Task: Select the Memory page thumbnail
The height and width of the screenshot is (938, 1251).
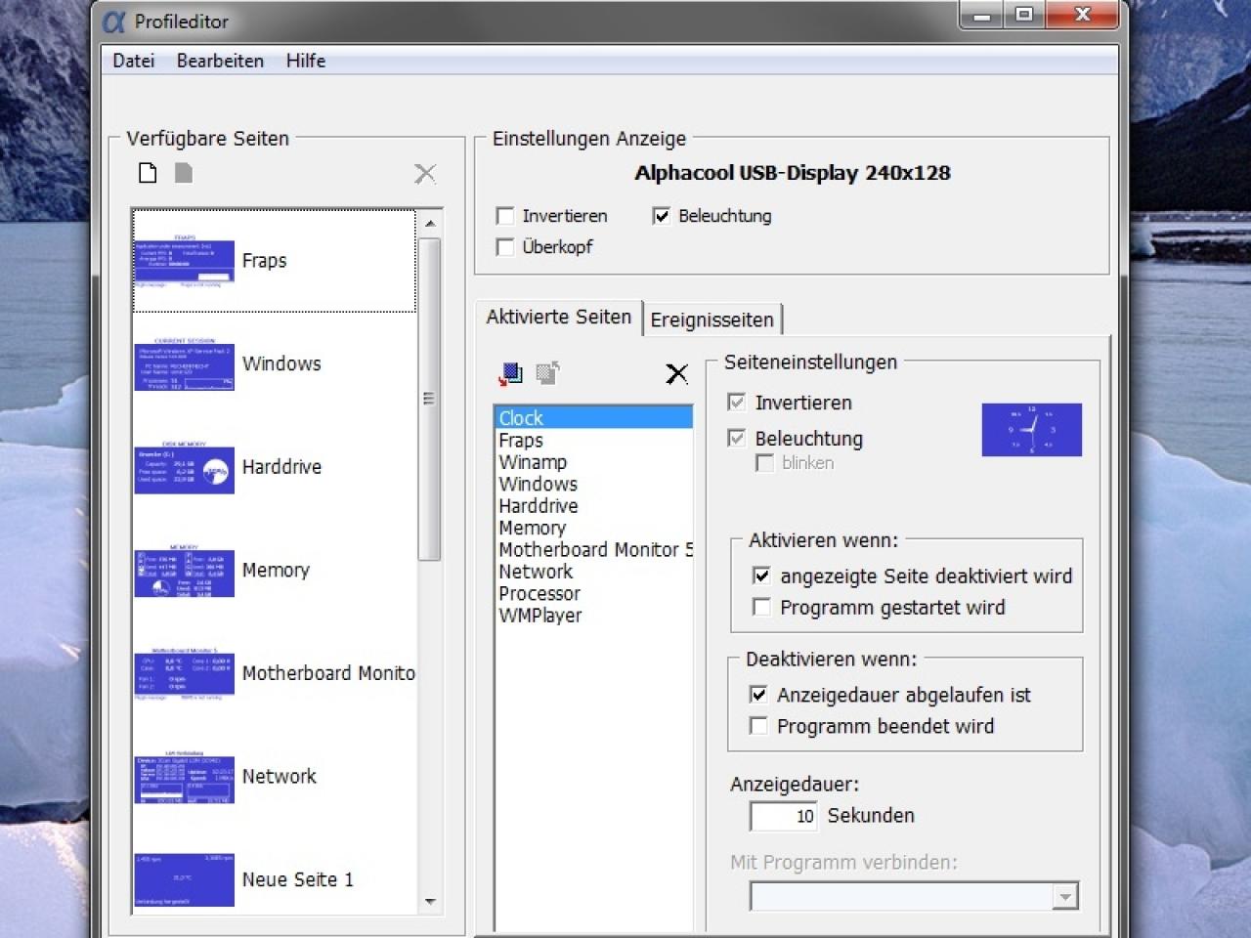Action: [x=184, y=571]
